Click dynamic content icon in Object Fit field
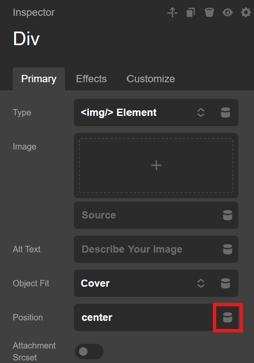This screenshot has width=254, height=363. click(x=226, y=283)
